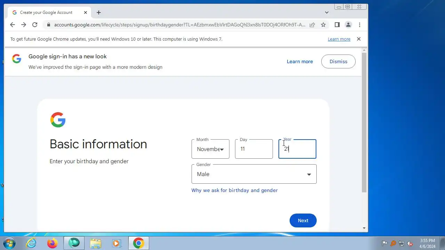445x250 pixels.
Task: Open Action Center flag in tray
Action: click(385, 243)
